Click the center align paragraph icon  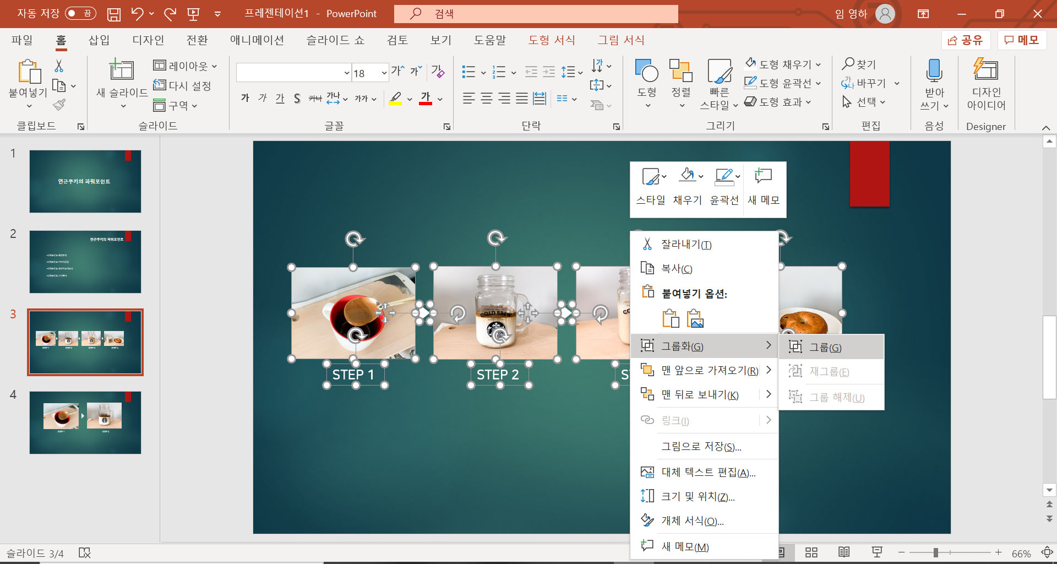[x=487, y=99]
